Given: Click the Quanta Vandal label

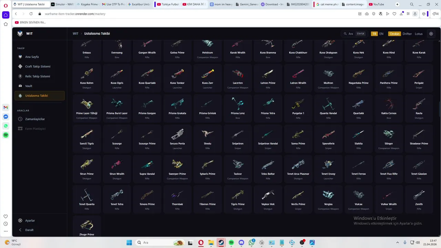Looking at the screenshot, I should pyautogui.click(x=328, y=113).
